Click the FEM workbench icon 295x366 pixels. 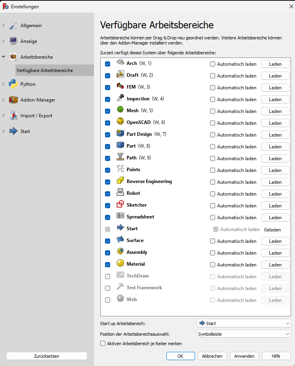(x=120, y=87)
